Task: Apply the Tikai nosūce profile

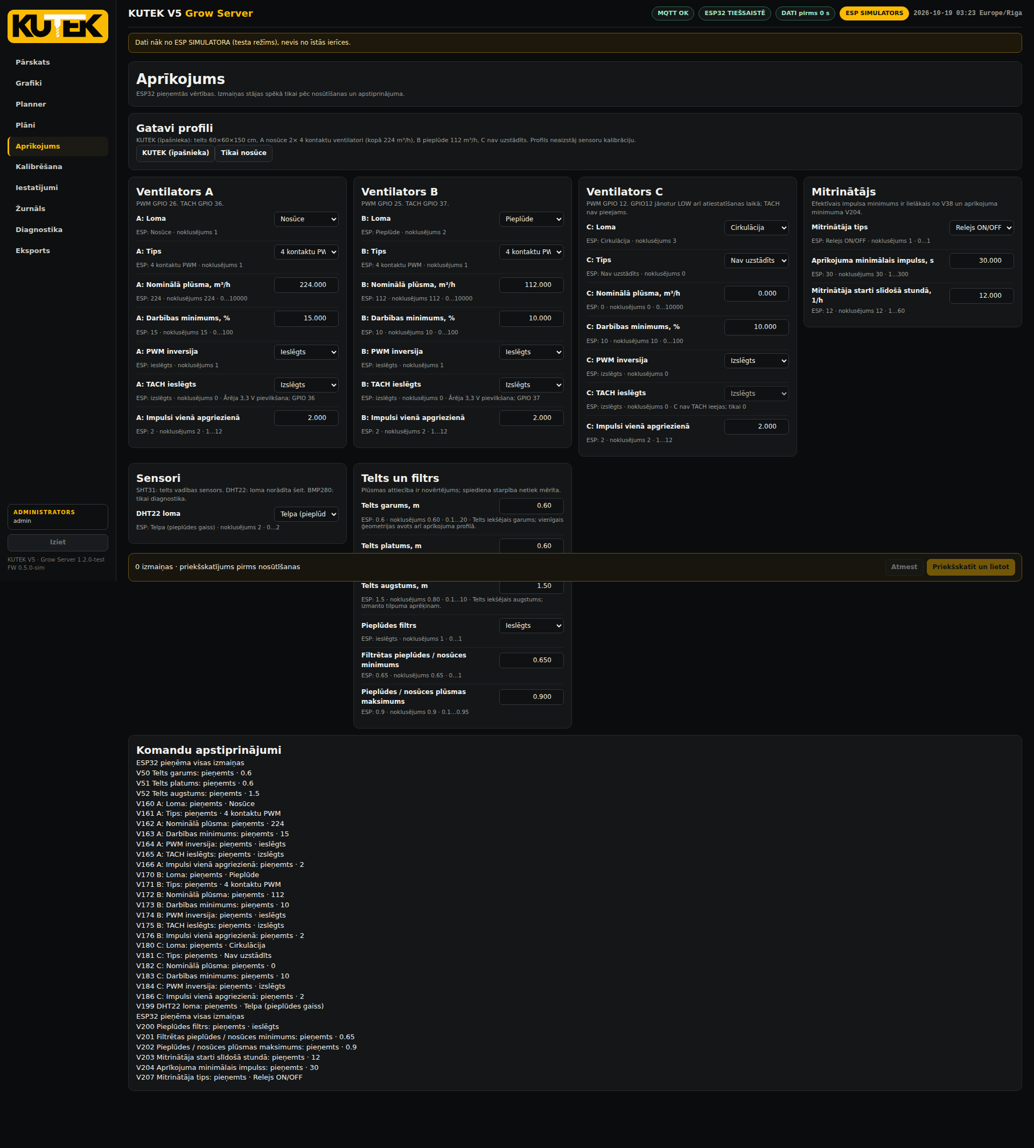Action: [x=243, y=153]
